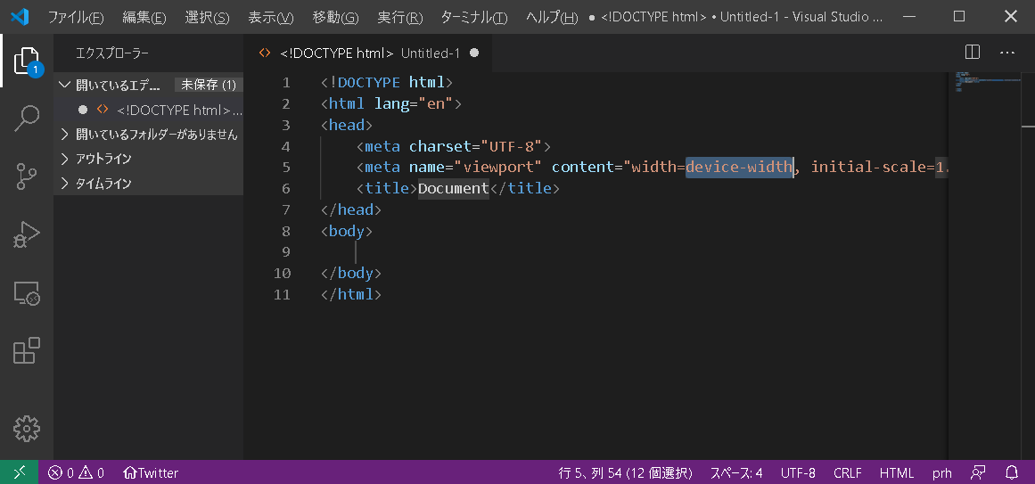This screenshot has height=484, width=1035.
Task: Click the VS Code logo icon
Action: coord(20,17)
